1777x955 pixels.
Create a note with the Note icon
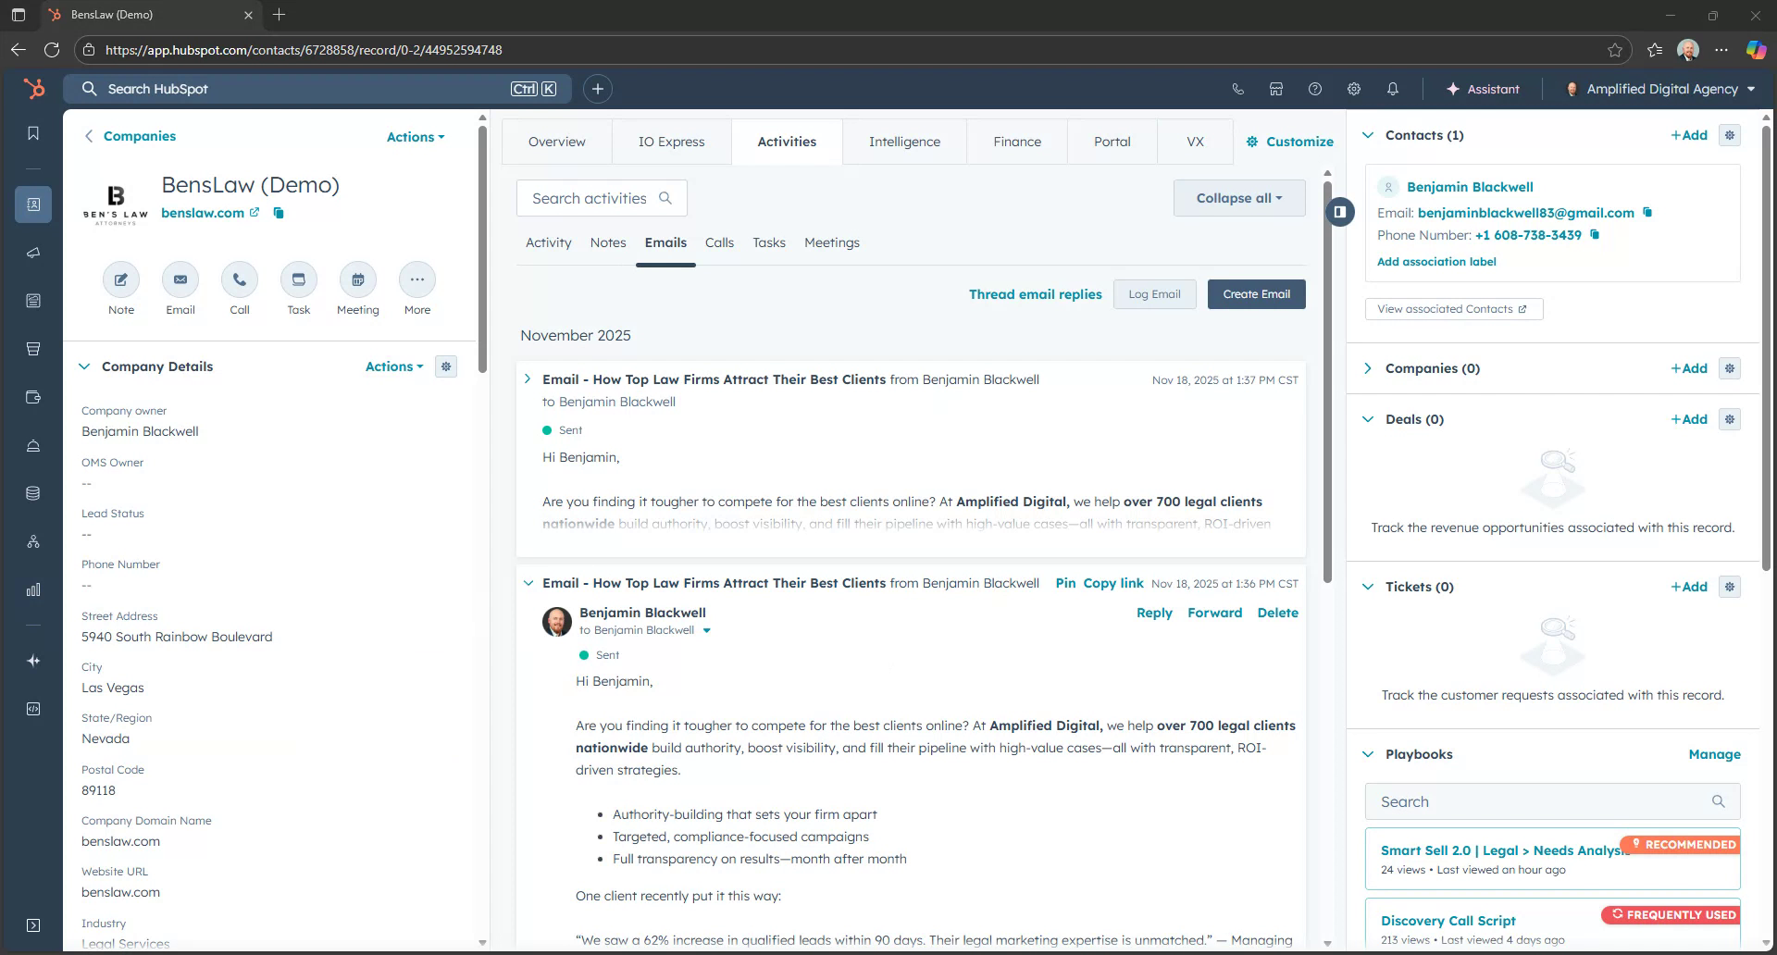click(120, 279)
